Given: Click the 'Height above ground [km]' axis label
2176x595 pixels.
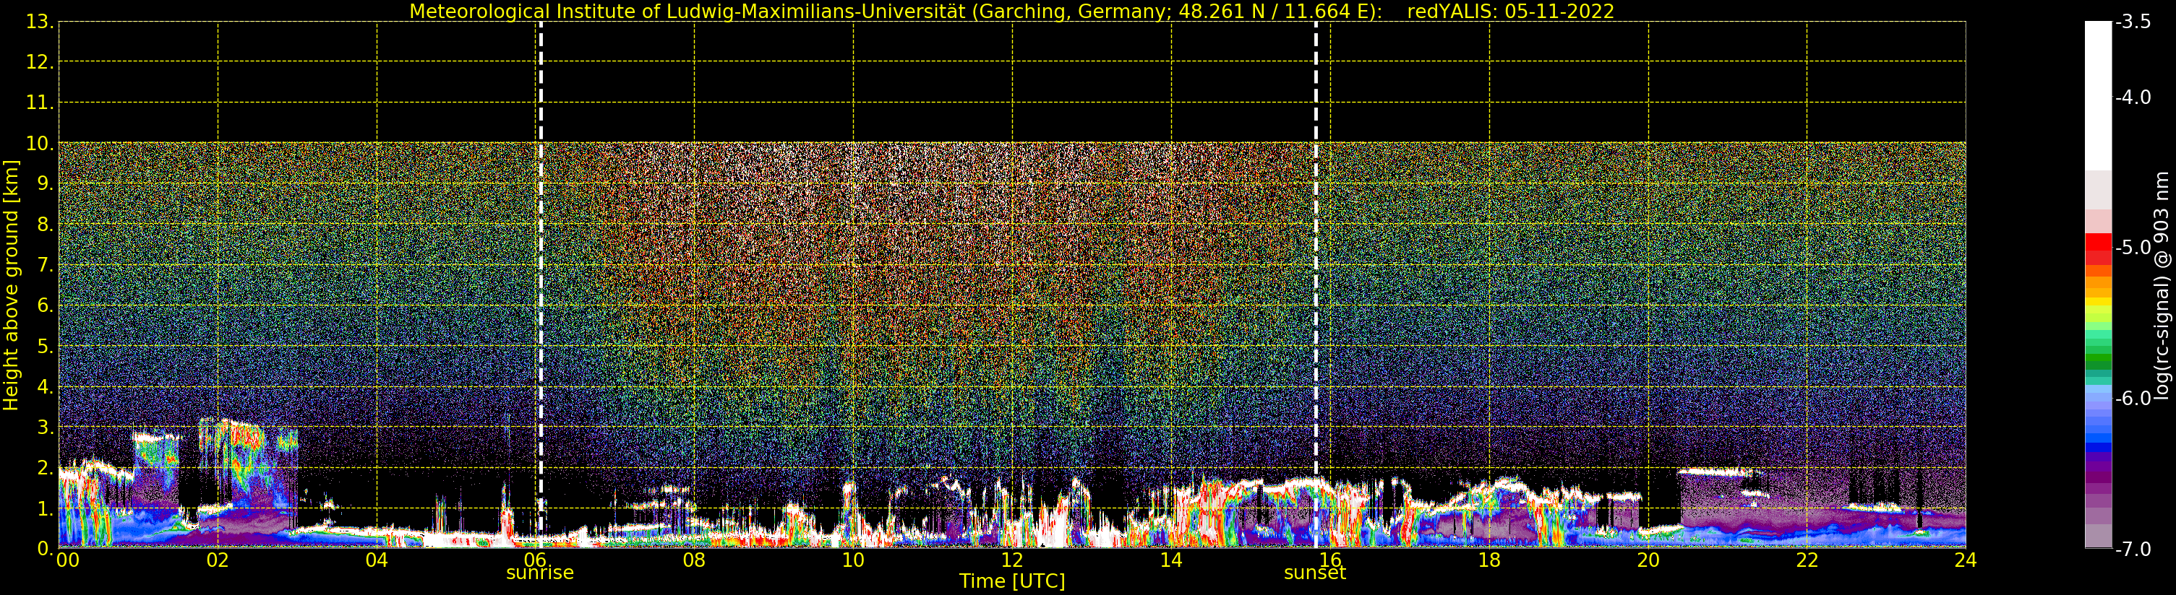Looking at the screenshot, I should click(x=11, y=285).
